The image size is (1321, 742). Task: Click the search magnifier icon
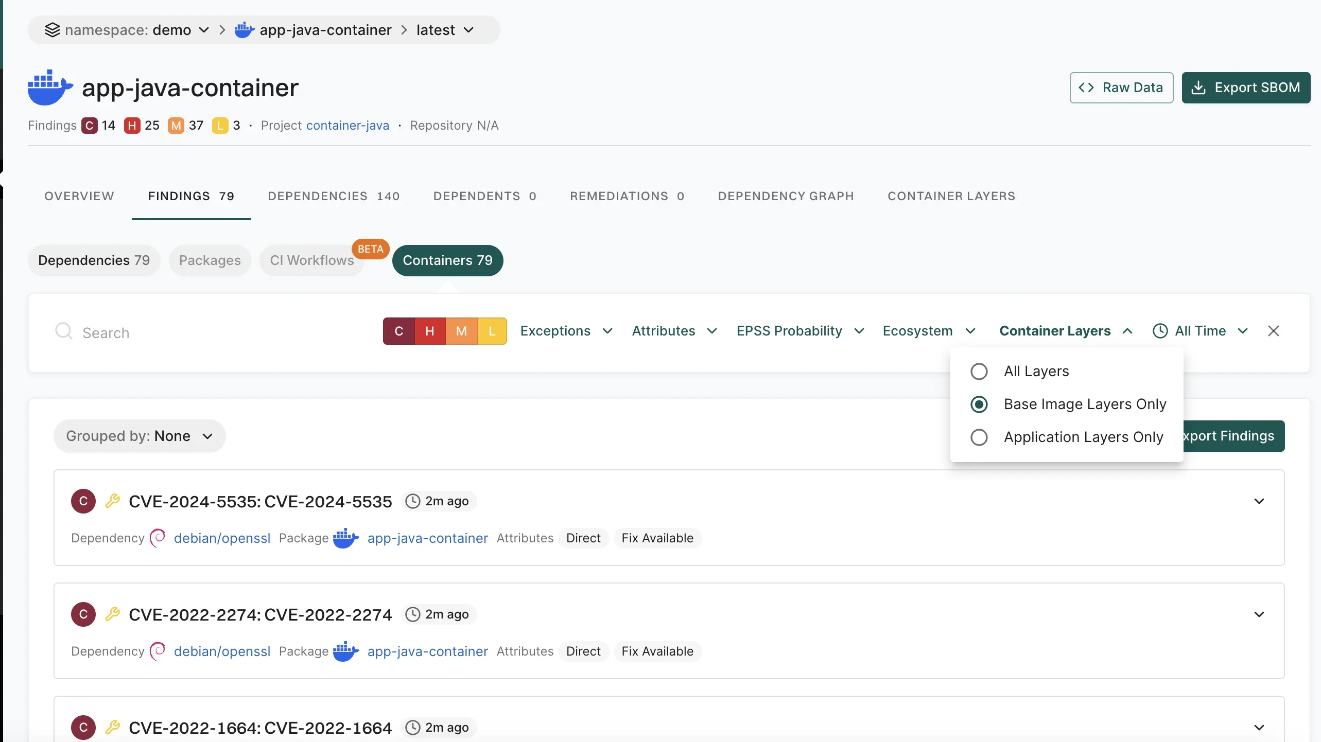(64, 331)
